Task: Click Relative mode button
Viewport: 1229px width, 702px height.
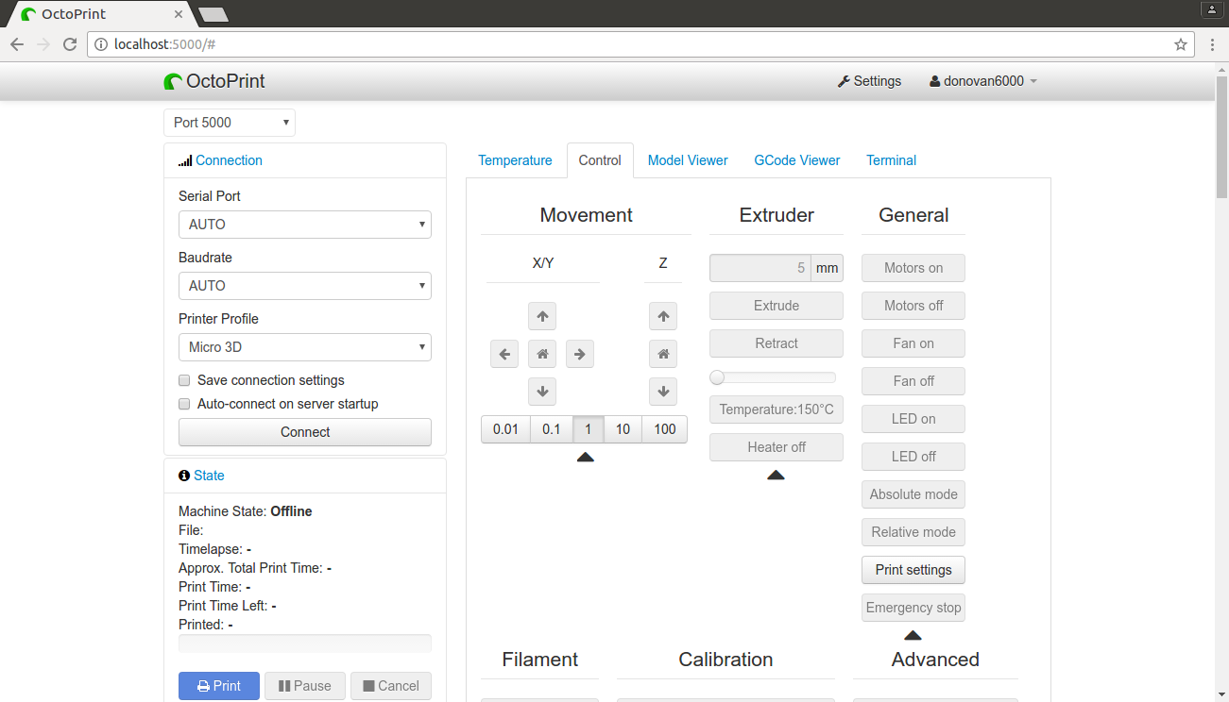Action: tap(913, 532)
